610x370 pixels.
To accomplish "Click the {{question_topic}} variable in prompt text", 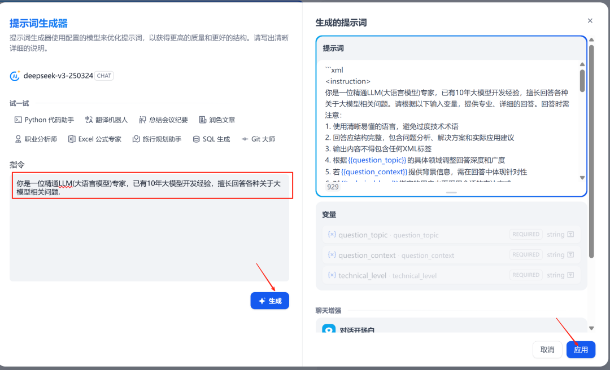I will (x=377, y=160).
